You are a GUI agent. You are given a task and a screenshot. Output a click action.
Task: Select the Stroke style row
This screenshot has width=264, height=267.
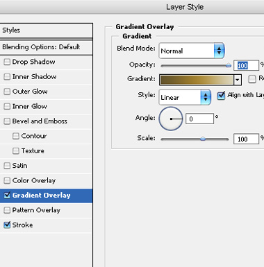tap(46, 225)
